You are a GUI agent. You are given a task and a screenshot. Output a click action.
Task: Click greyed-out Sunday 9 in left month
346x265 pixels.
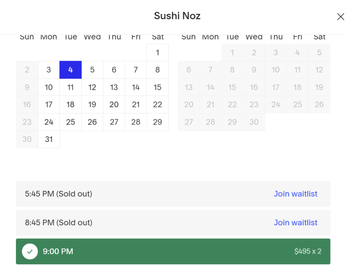pos(27,87)
